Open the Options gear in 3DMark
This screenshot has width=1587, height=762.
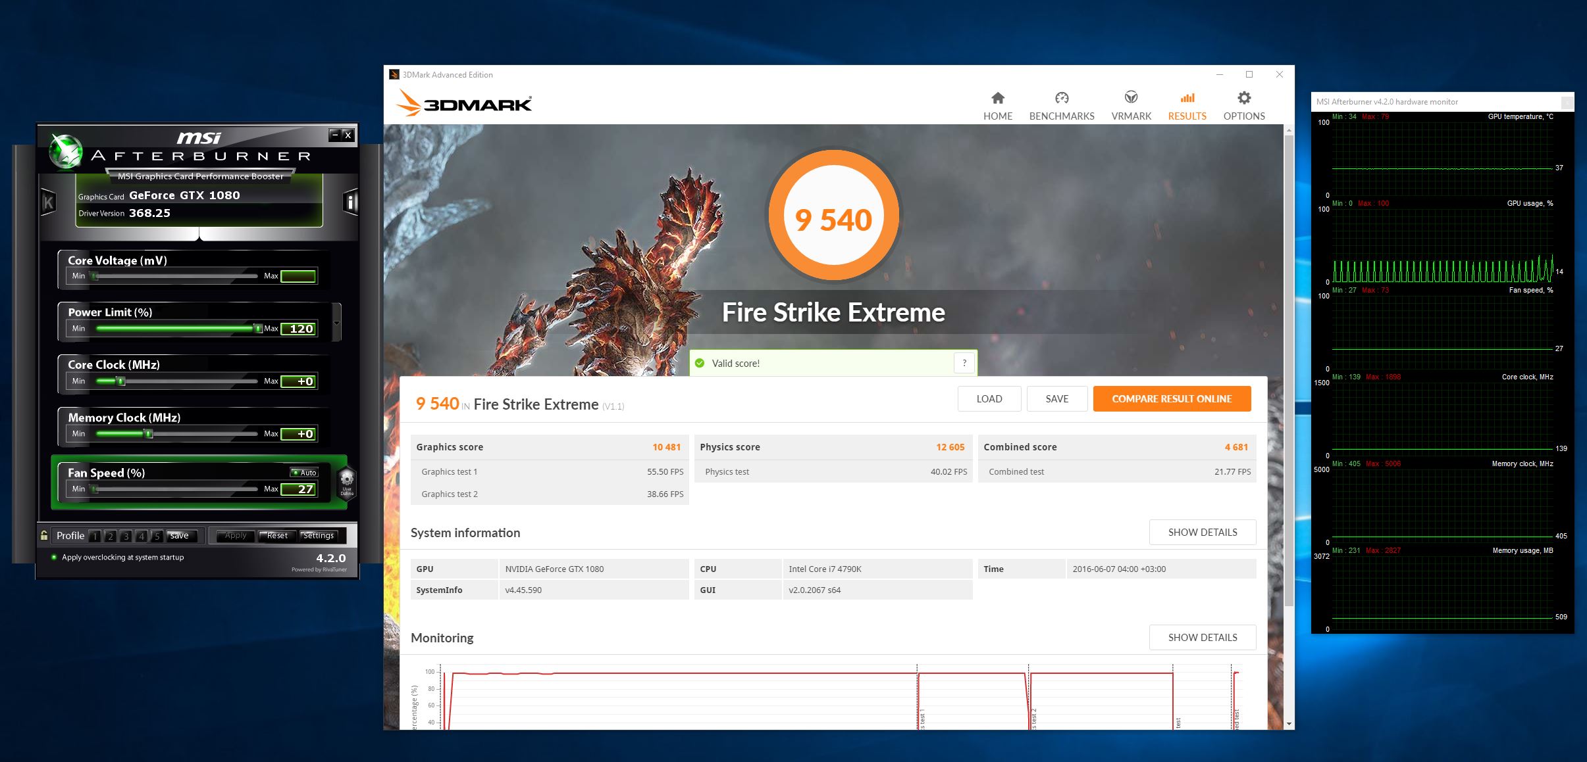(1243, 99)
